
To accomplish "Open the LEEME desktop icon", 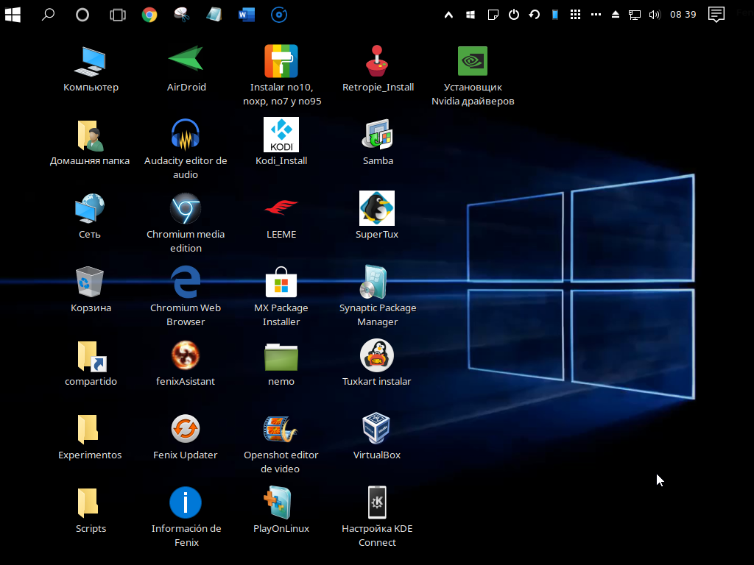I will (x=281, y=207).
